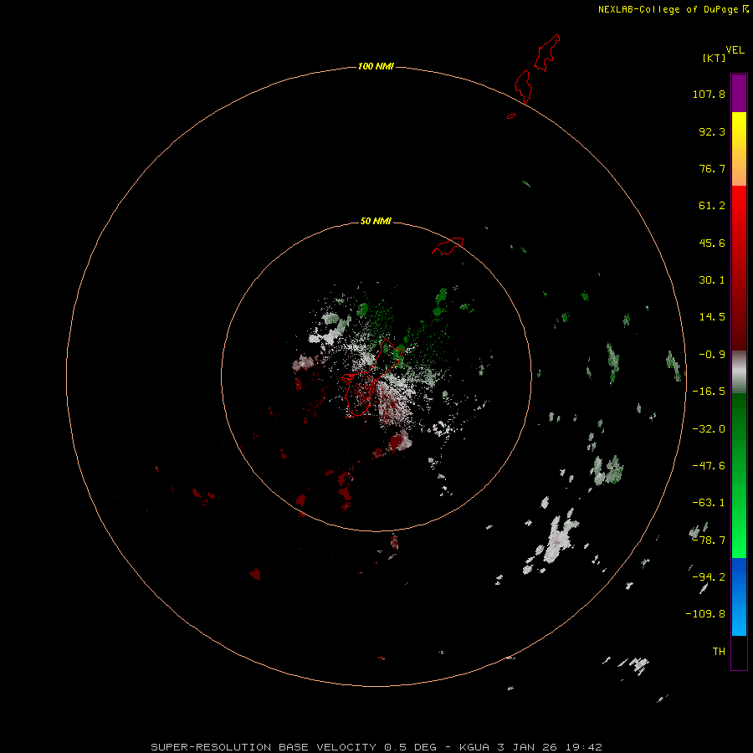The image size is (753, 753).
Task: Click the blue segment of the velocity scale
Action: click(739, 597)
